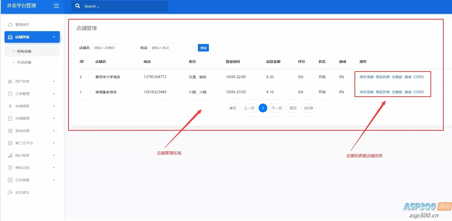
Task: Open 商品列表 for 肯德基老城店
Action: [383, 92]
